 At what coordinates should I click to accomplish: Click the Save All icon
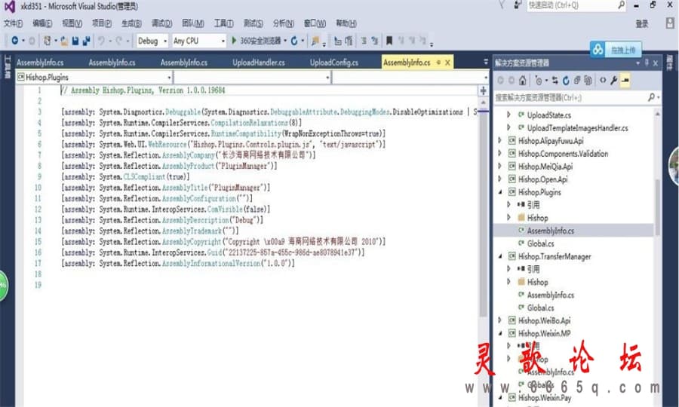pyautogui.click(x=86, y=41)
